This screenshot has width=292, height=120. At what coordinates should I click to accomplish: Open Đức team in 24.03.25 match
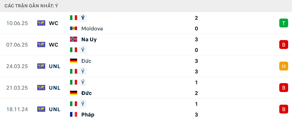[86, 61]
